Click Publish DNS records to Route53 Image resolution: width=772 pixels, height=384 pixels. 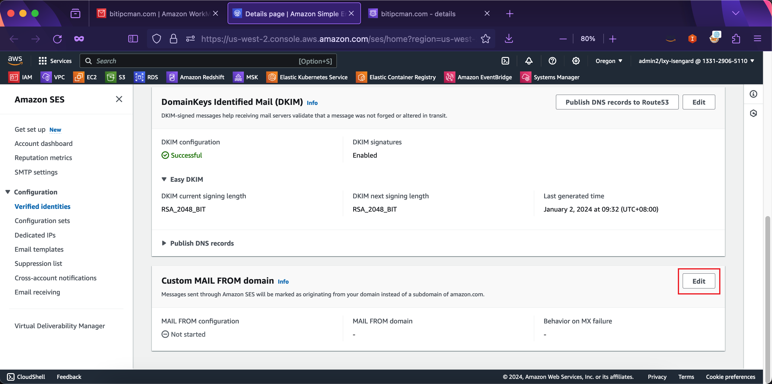617,102
